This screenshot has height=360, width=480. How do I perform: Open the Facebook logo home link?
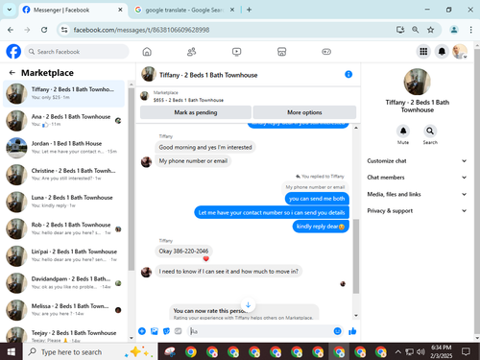coord(13,52)
